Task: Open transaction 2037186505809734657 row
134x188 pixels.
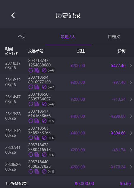Action: pos(67,99)
